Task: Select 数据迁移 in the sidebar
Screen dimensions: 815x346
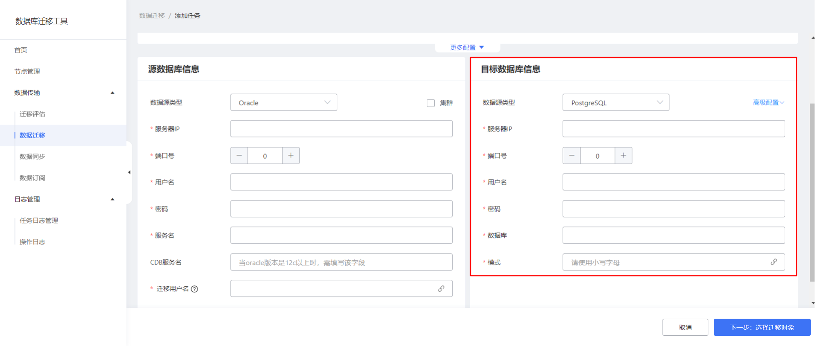Action: point(32,135)
